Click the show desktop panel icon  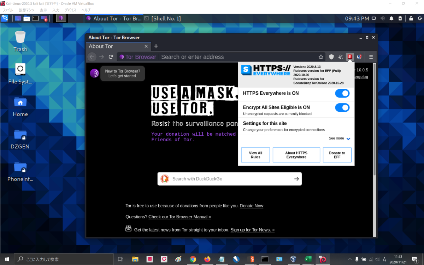[18, 18]
